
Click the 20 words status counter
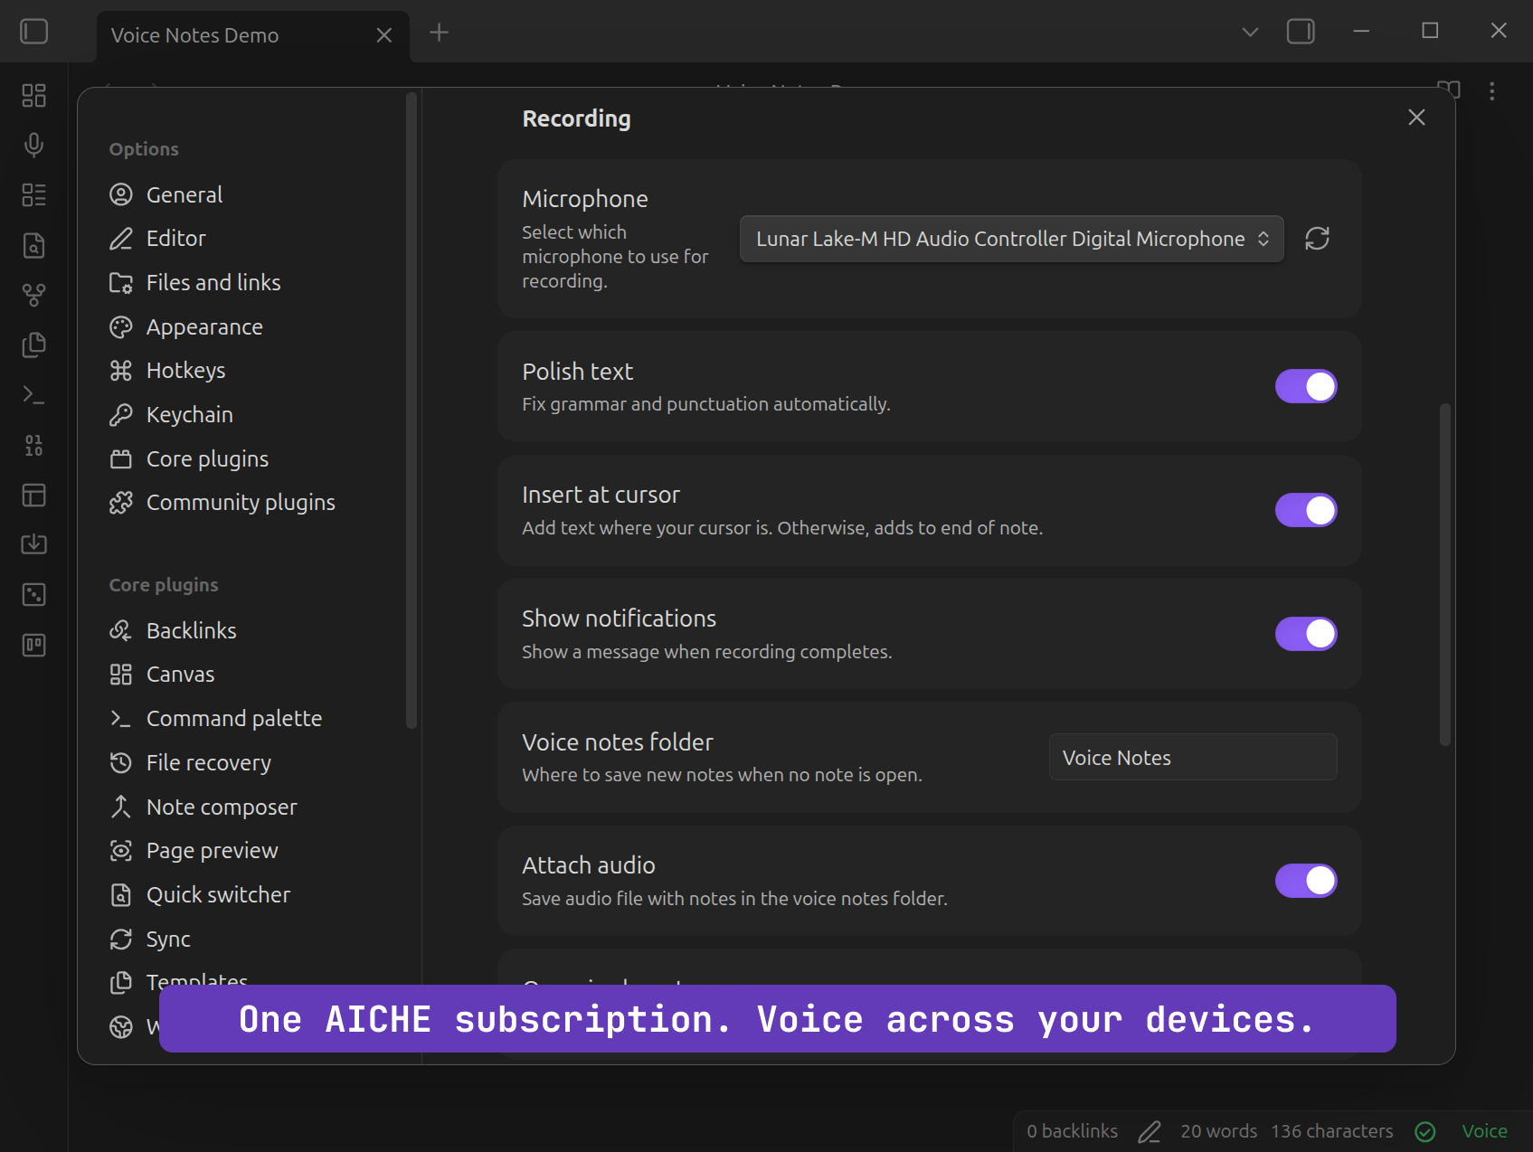(x=1218, y=1131)
